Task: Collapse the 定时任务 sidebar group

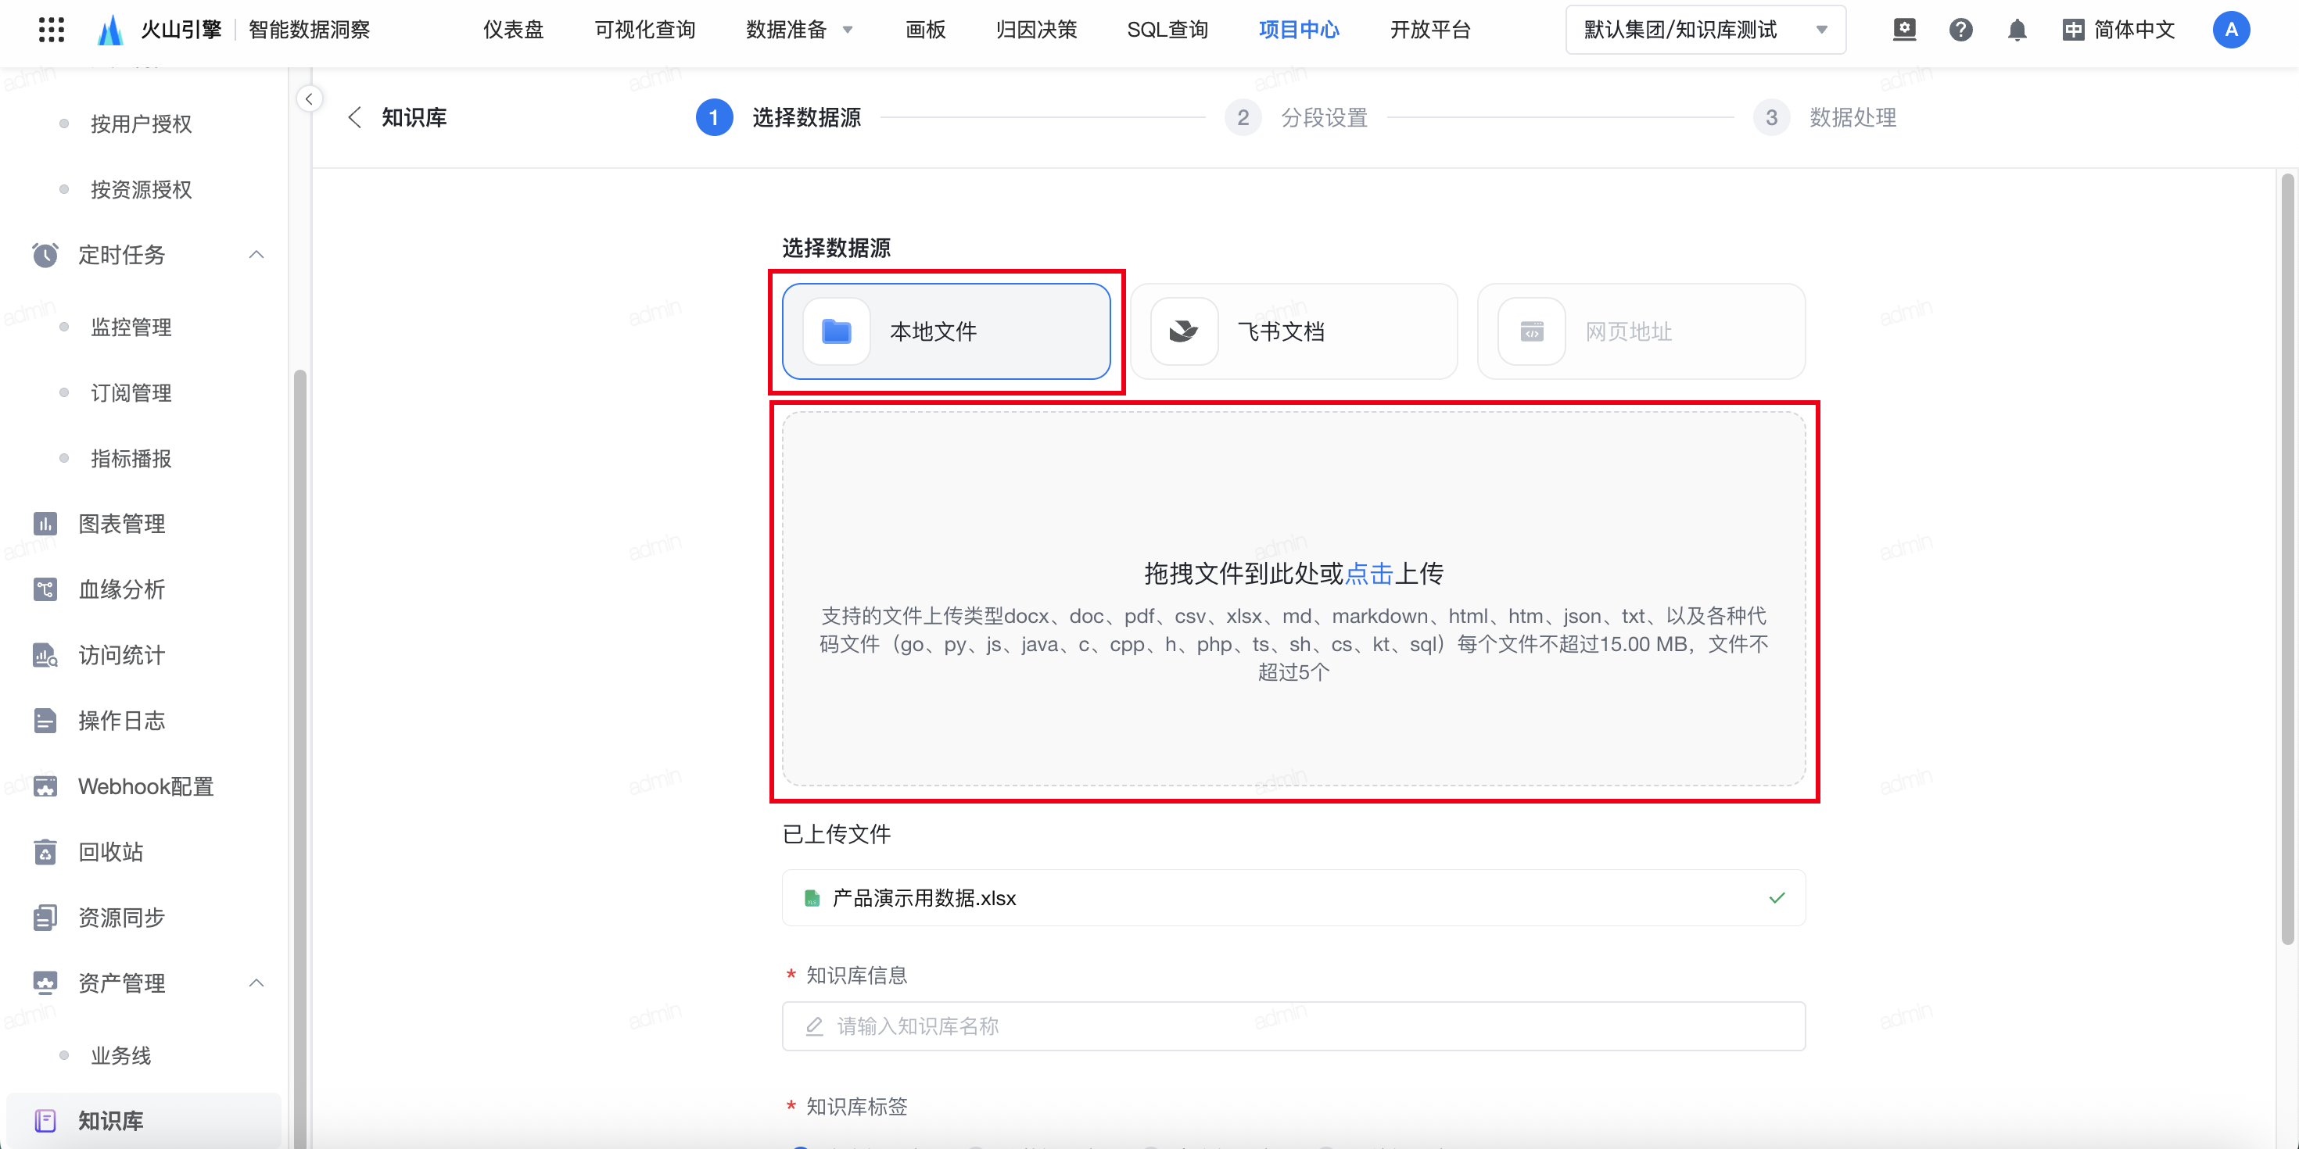Action: [x=256, y=255]
